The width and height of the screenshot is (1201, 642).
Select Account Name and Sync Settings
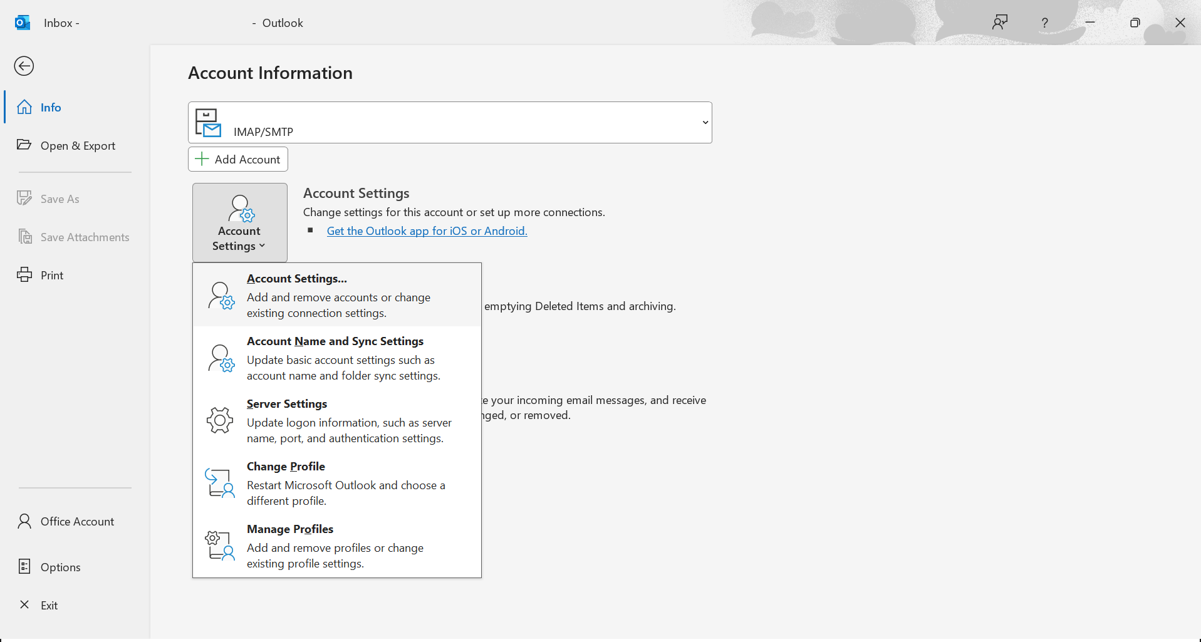(x=337, y=358)
